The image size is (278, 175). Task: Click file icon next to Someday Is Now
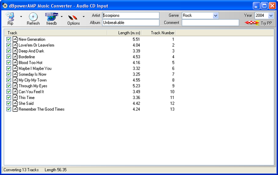15,74
